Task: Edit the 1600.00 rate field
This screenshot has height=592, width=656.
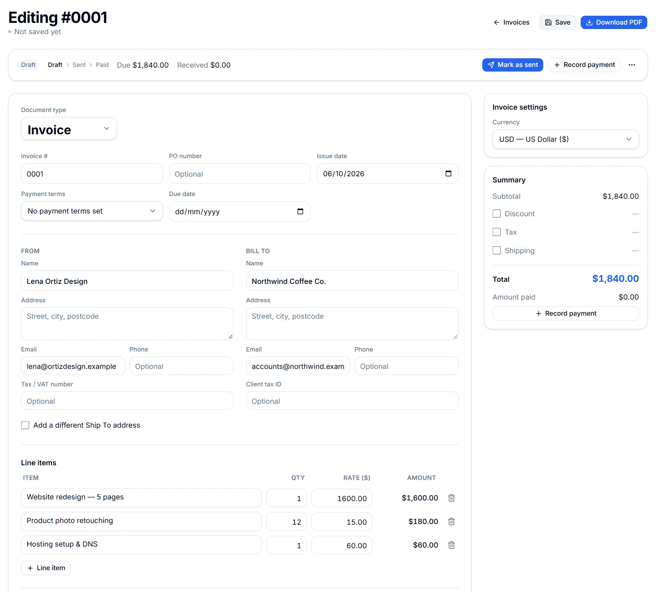Action: (x=342, y=498)
